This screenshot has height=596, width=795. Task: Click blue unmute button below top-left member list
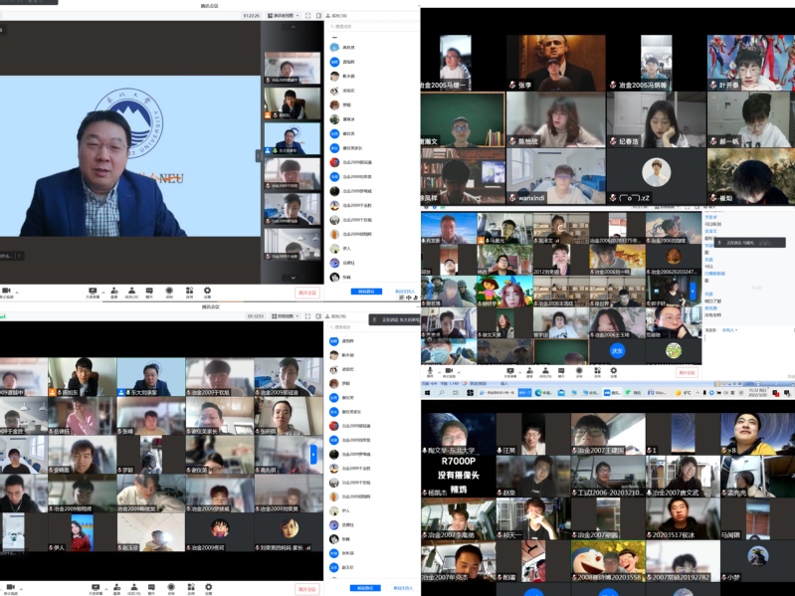pos(366,292)
